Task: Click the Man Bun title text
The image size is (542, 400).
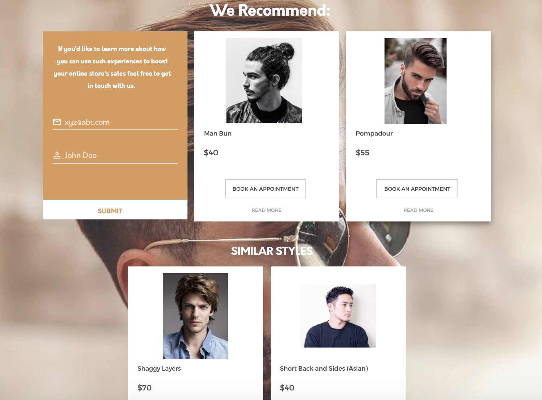Action: [218, 134]
